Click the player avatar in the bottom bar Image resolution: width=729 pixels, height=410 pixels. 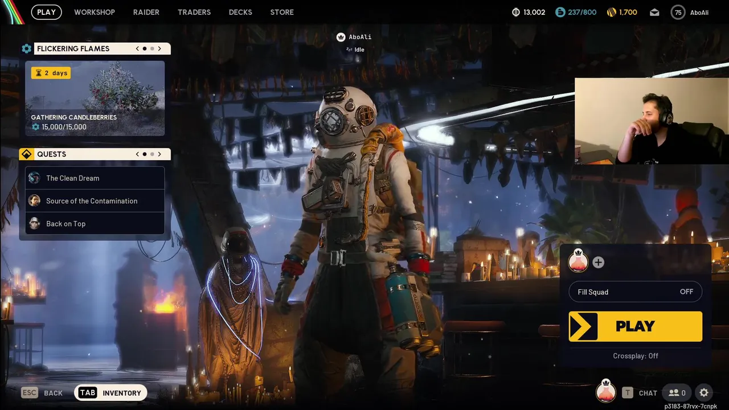coord(606,392)
